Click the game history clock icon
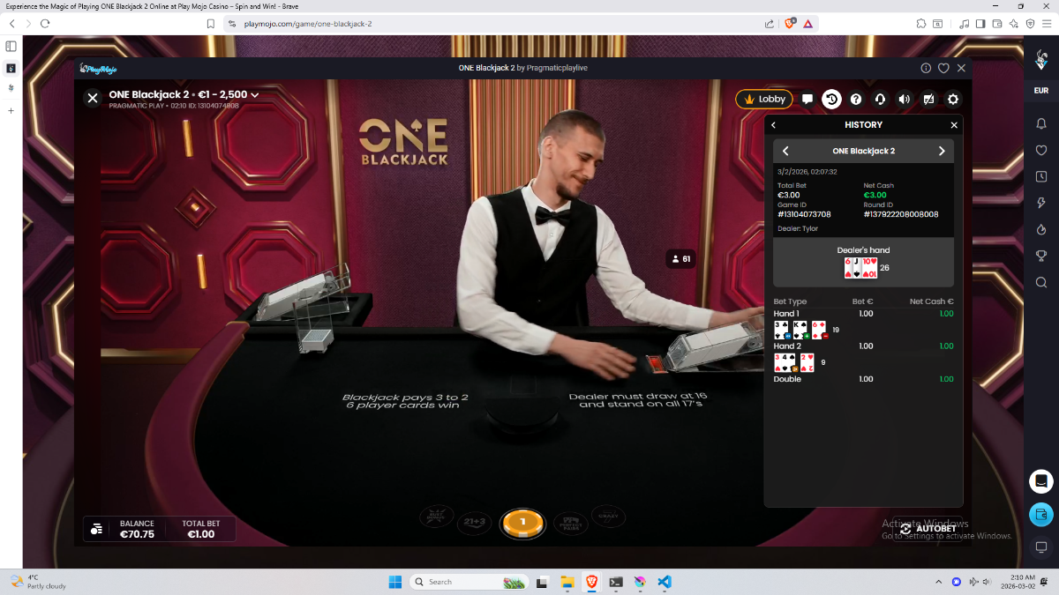 click(831, 100)
